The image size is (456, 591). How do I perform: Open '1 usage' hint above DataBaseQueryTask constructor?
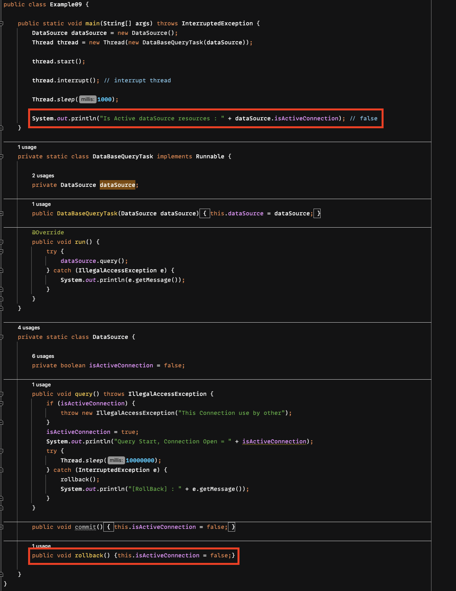[x=42, y=204]
